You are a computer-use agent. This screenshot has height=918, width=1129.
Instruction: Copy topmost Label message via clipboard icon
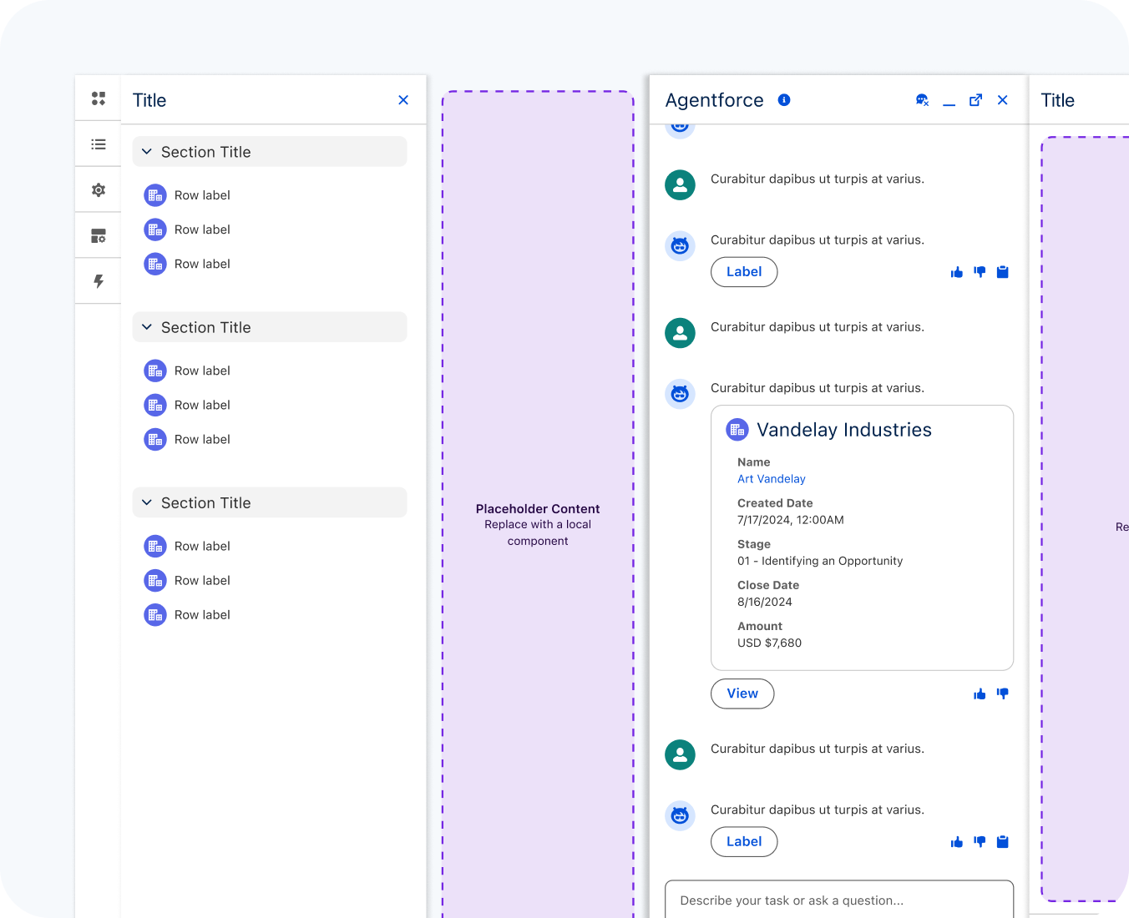1003,272
